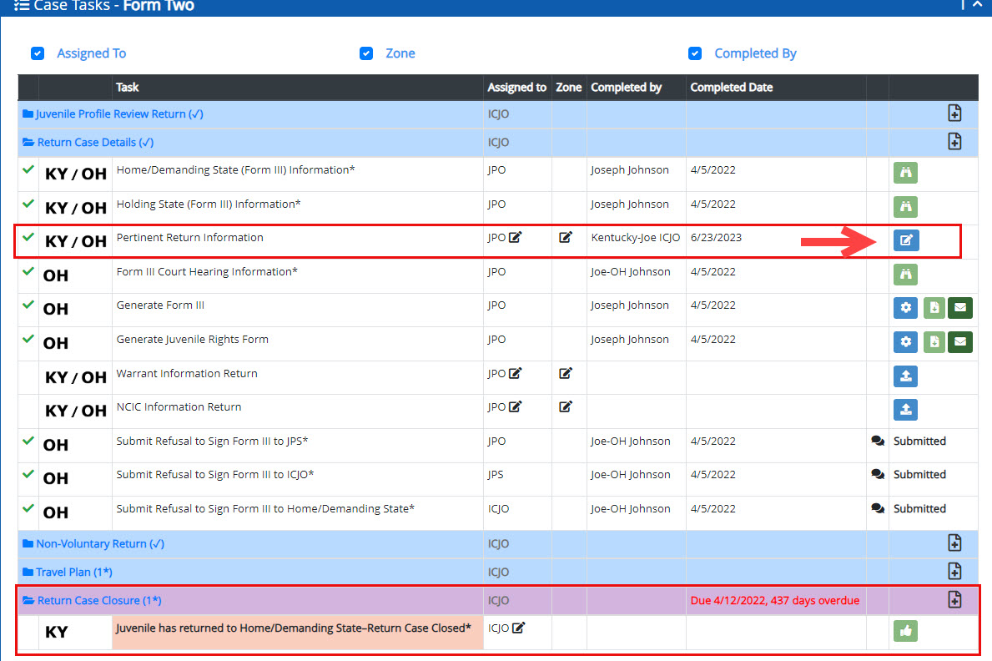
Task: Uncheck the Assigned To checkbox
Action: (38, 53)
